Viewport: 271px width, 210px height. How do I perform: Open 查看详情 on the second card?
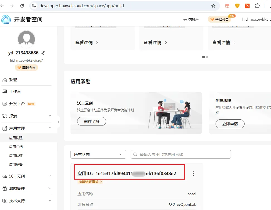(155, 43)
